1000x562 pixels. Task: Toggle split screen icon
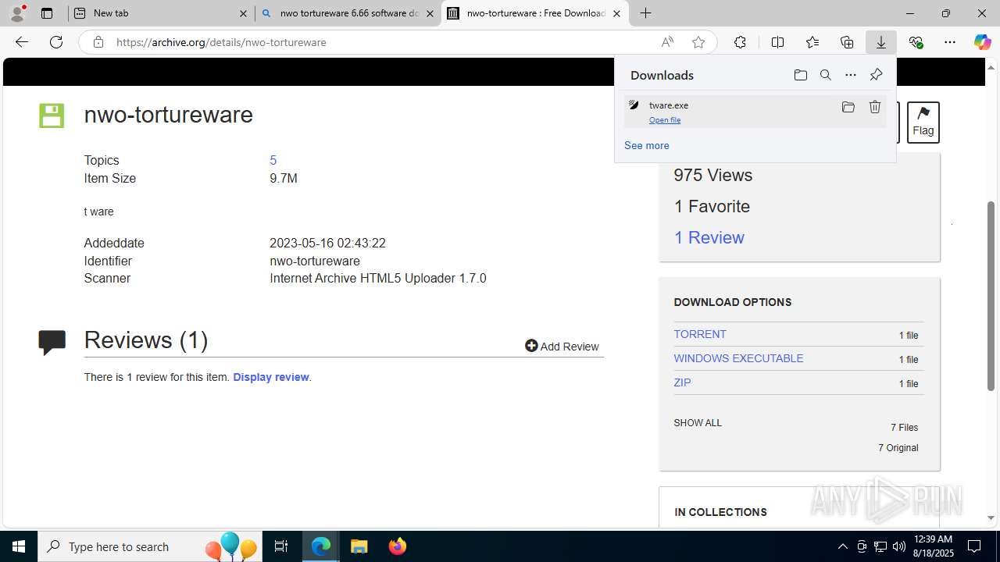777,42
